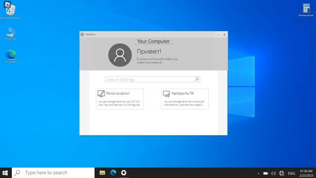Launch Edge from the taskbar

click(113, 173)
